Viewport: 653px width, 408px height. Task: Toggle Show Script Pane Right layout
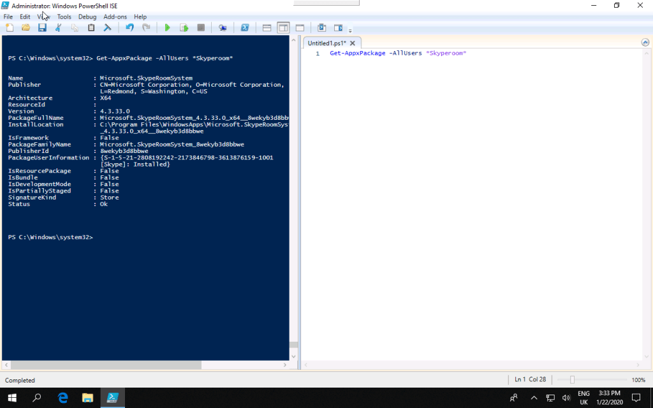pyautogui.click(x=283, y=28)
